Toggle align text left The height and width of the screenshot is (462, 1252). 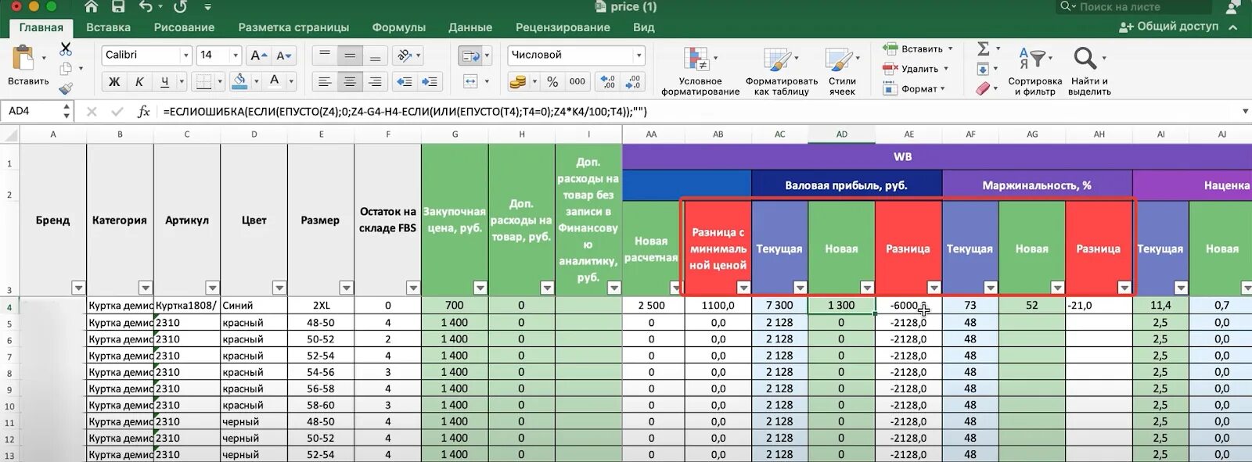325,81
